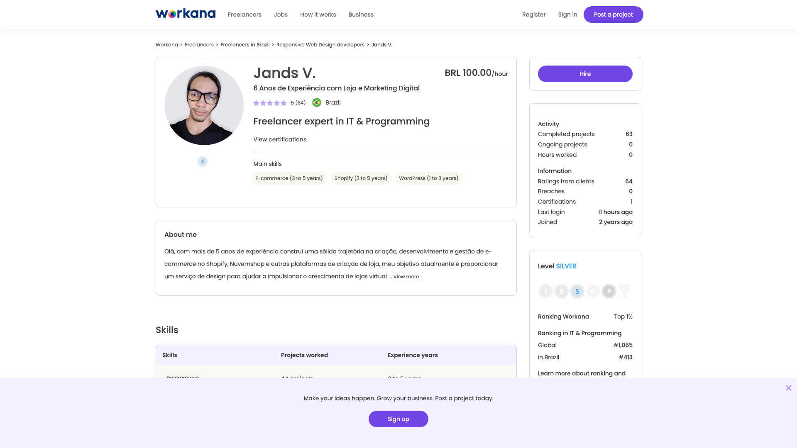
Task: Click Ratings from clients value 64
Action: point(629,181)
